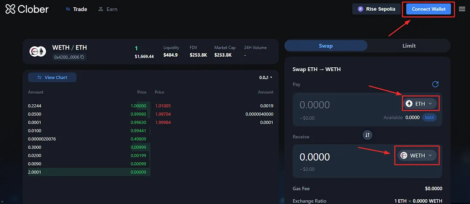Open the hamburger menu
The image size is (470, 204).
coord(462,9)
